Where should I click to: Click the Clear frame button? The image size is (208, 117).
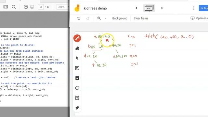point(141,18)
